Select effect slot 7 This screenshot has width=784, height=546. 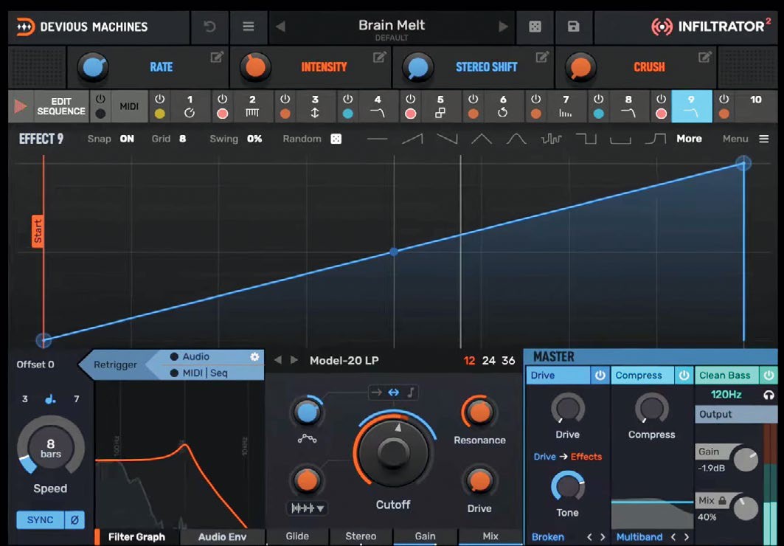566,106
